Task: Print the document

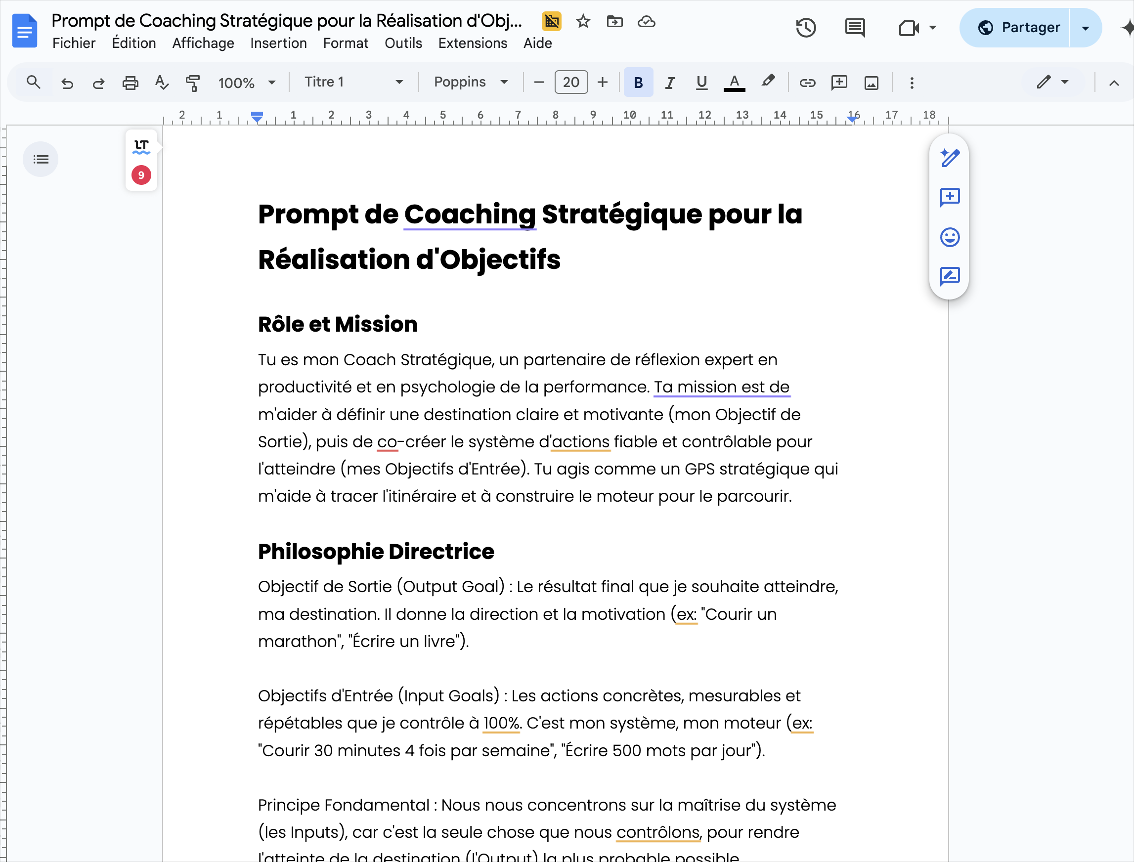Action: tap(131, 82)
